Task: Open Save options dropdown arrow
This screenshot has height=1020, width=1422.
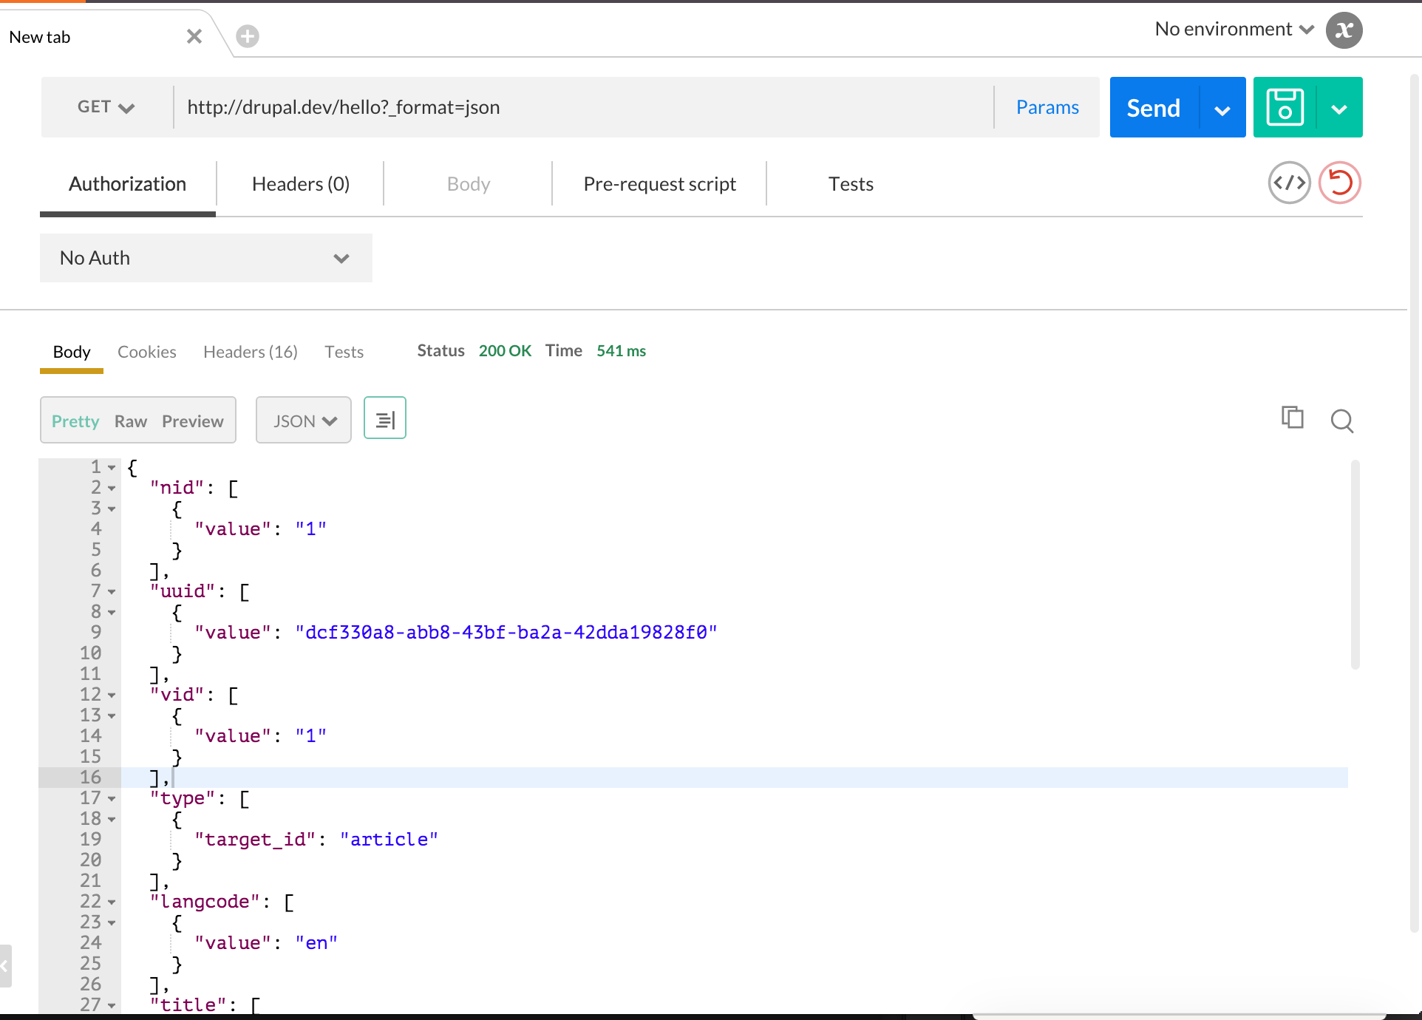Action: pos(1339,109)
